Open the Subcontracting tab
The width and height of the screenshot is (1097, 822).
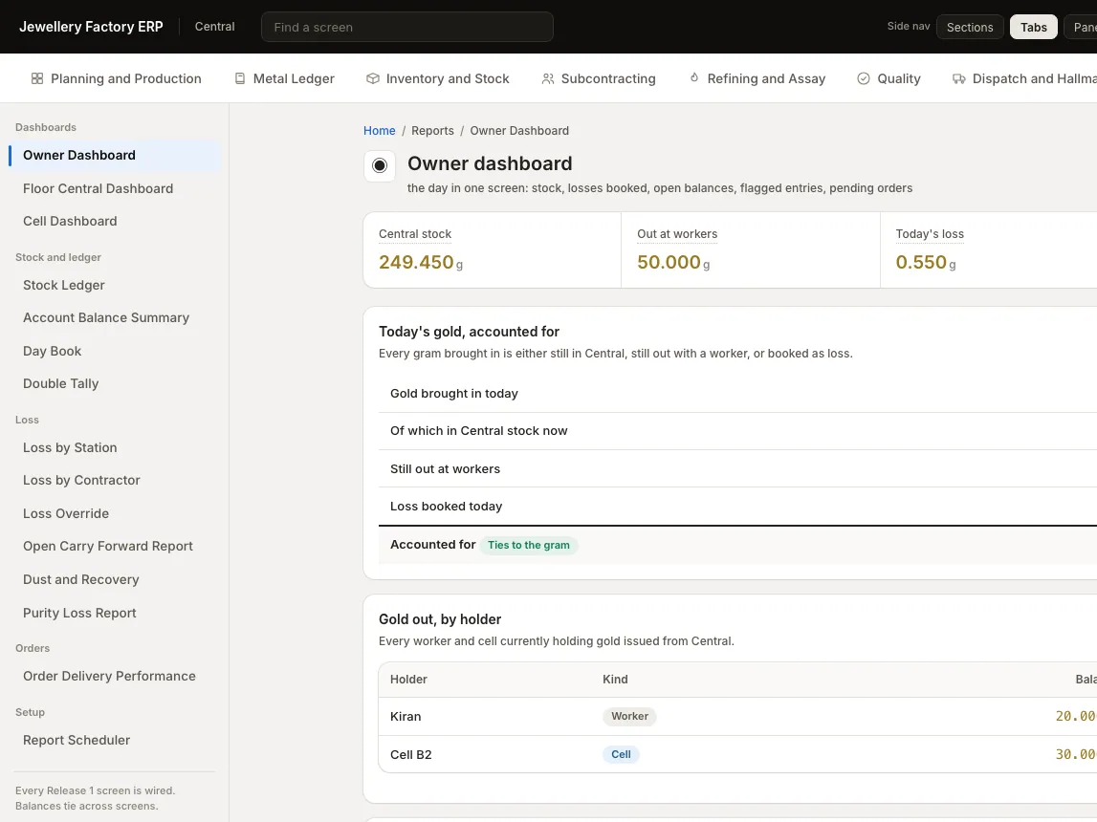[x=599, y=79]
